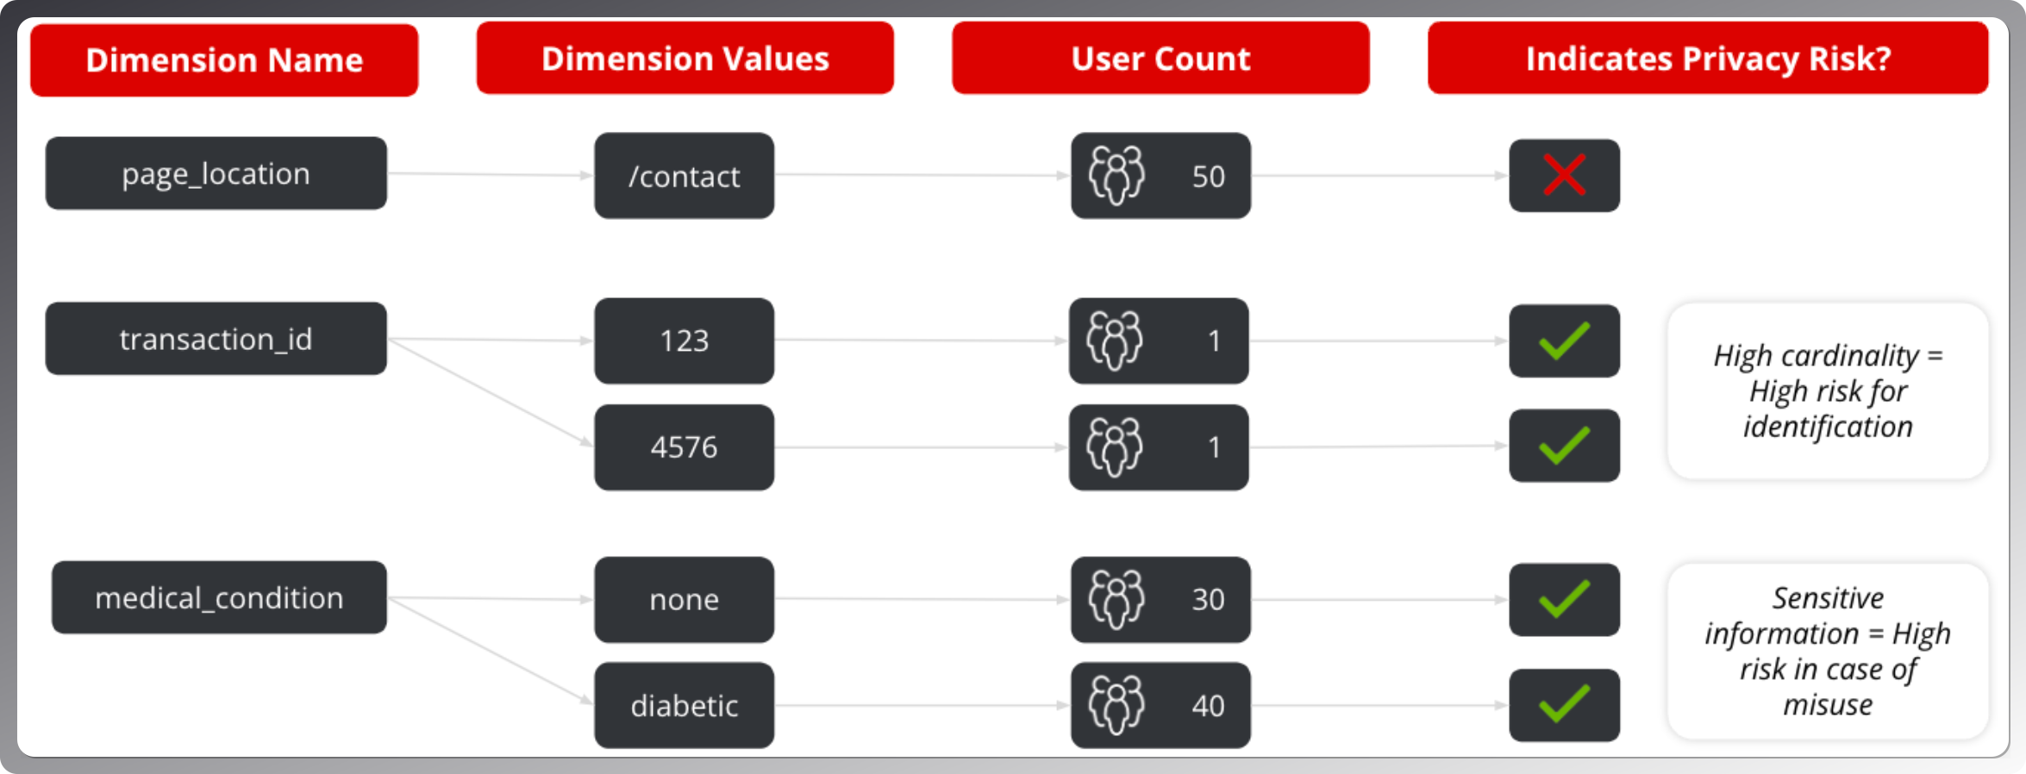The height and width of the screenshot is (774, 2026).
Task: Click the Dimension Values header
Action: pyautogui.click(x=685, y=59)
